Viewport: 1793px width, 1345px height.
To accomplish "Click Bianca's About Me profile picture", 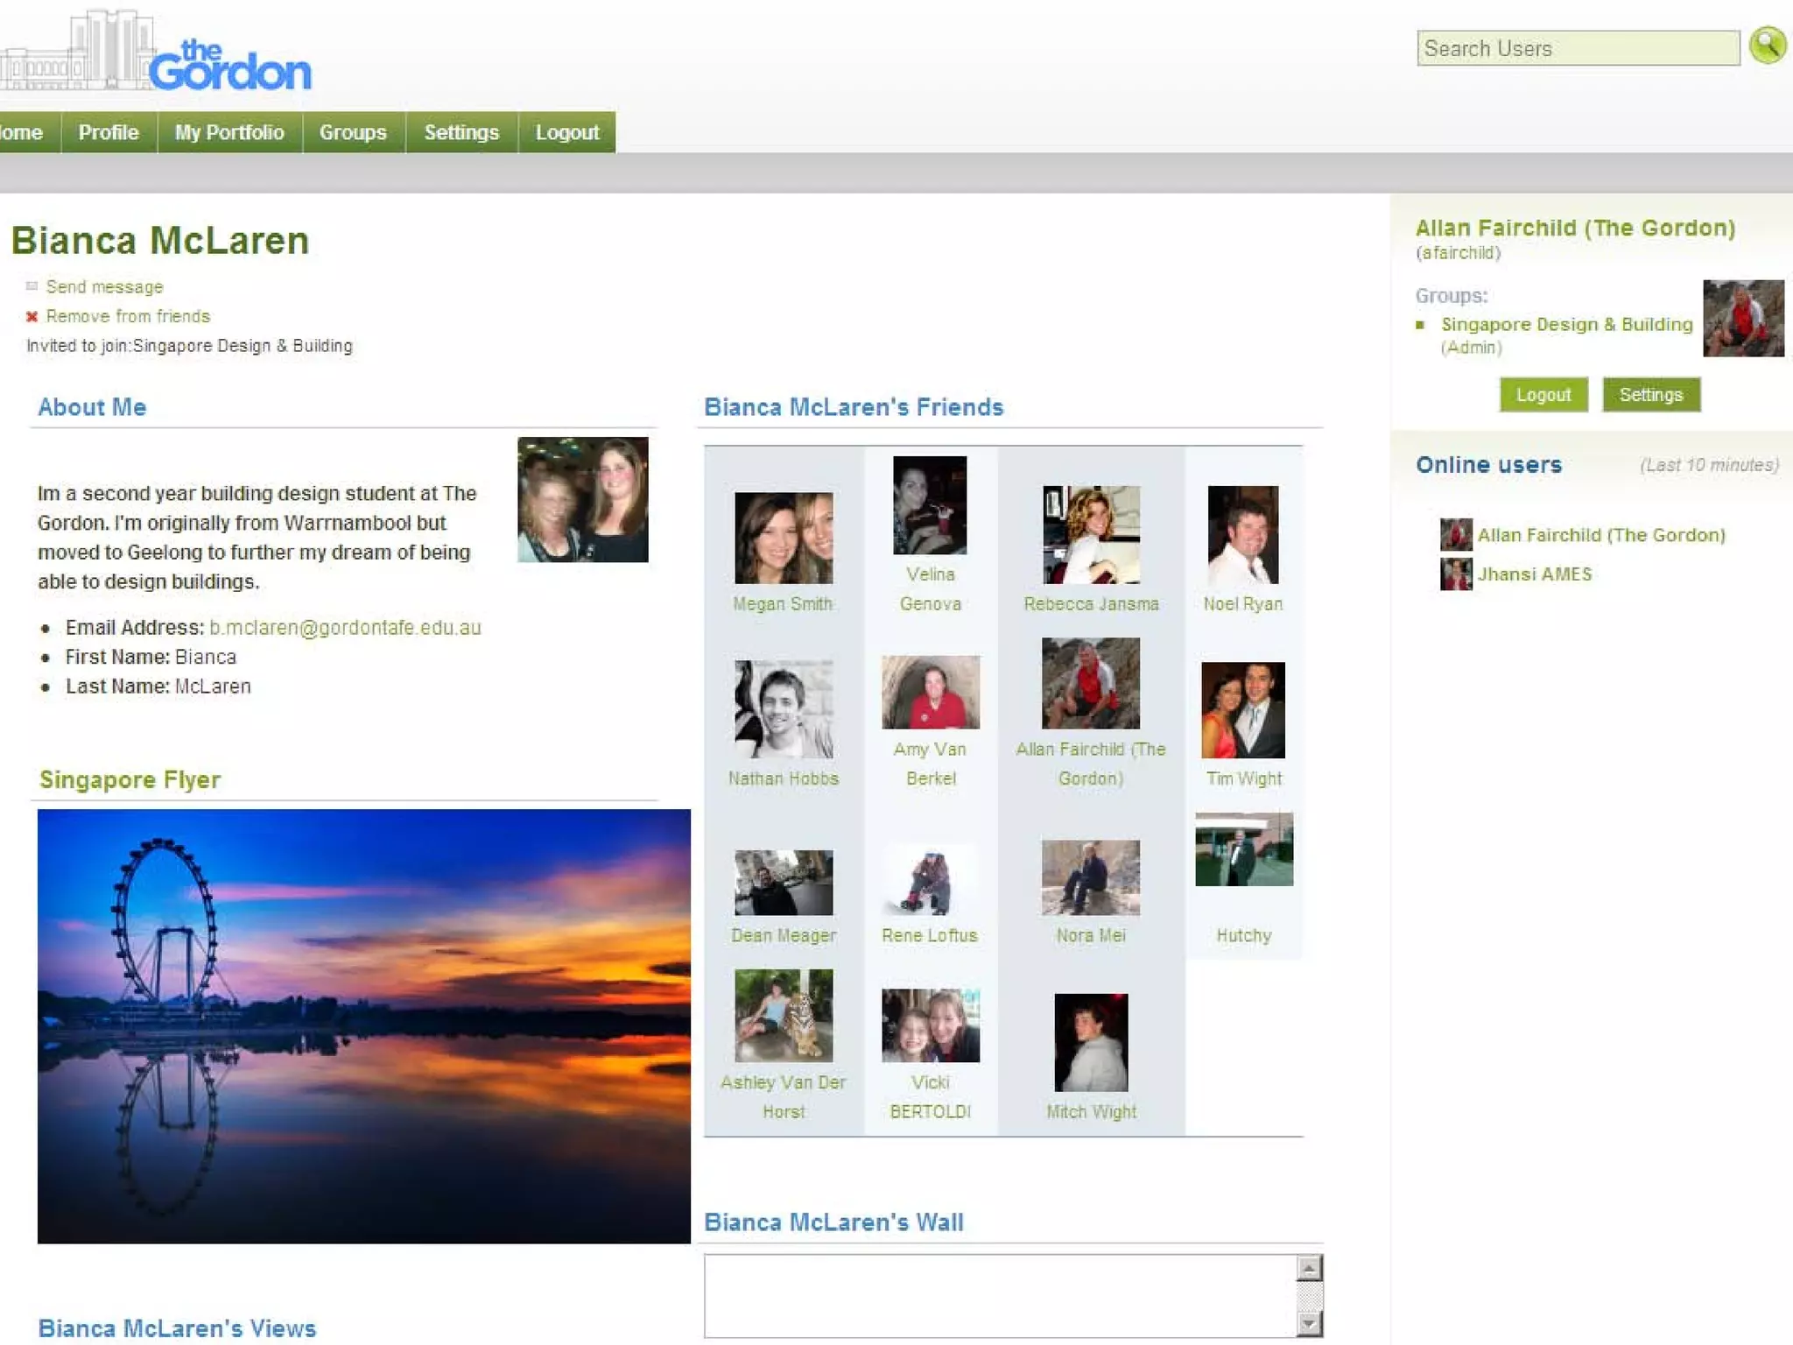I will coord(582,499).
